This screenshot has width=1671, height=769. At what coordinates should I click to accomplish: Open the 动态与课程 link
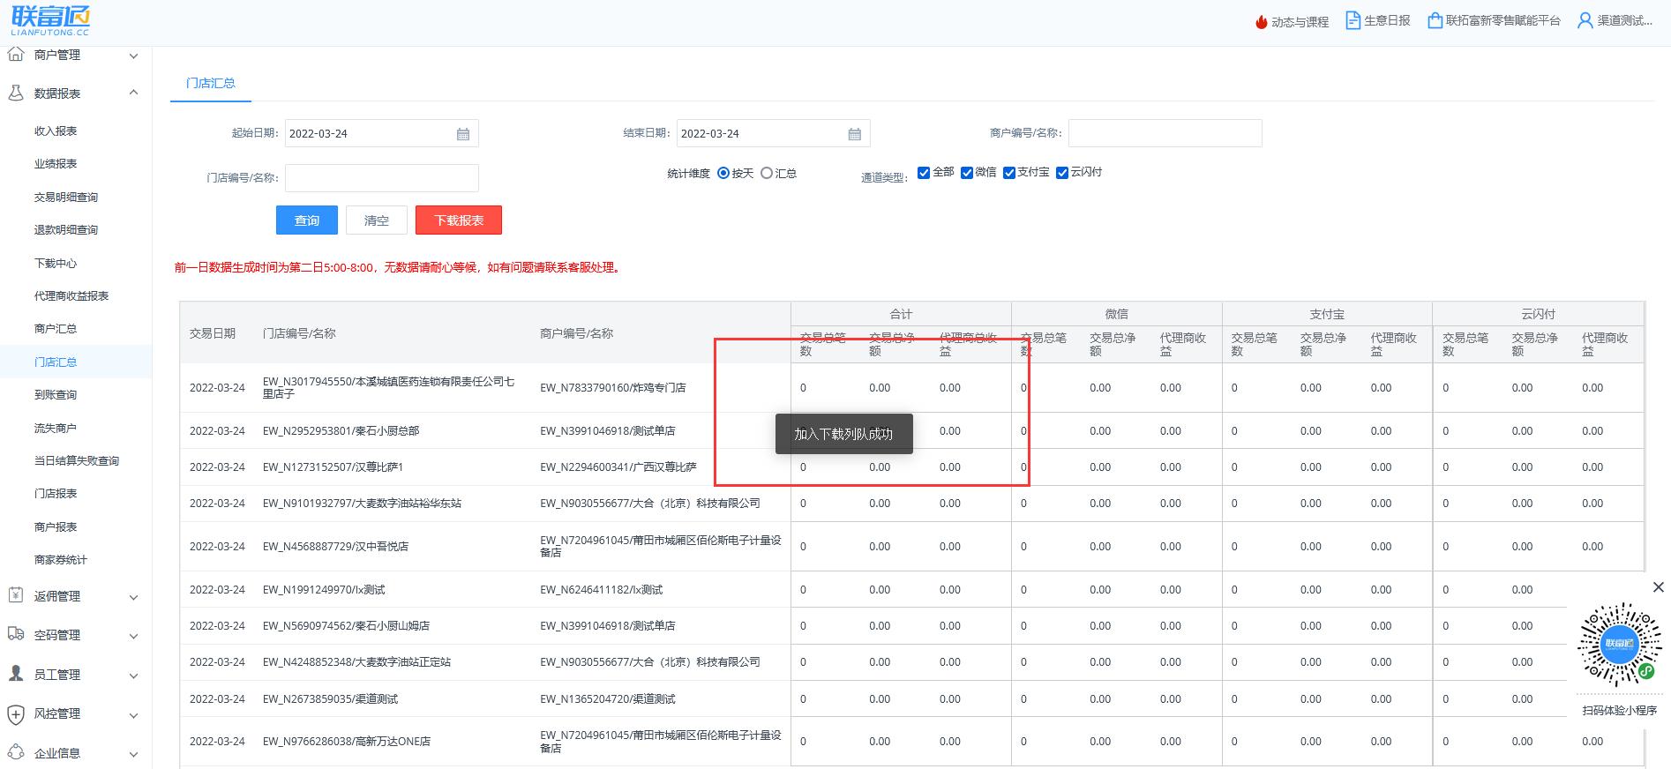tap(1300, 22)
